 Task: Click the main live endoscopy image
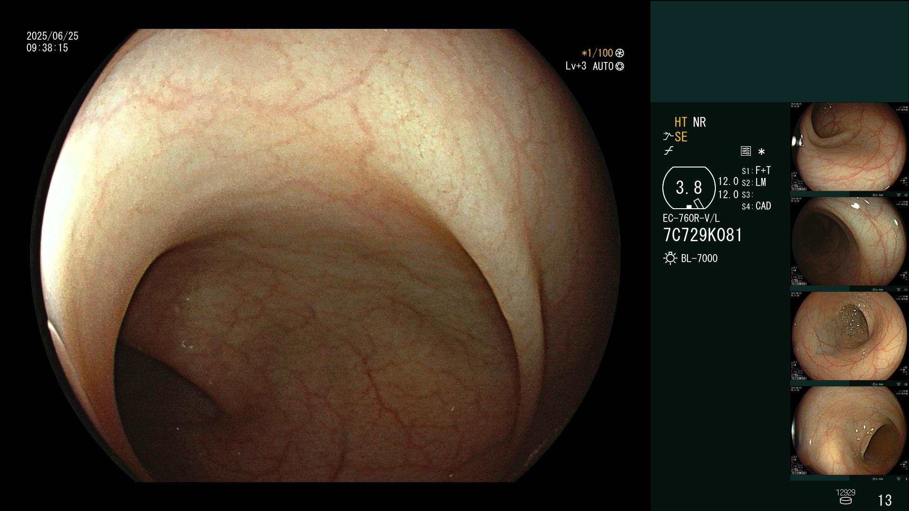coord(325,255)
